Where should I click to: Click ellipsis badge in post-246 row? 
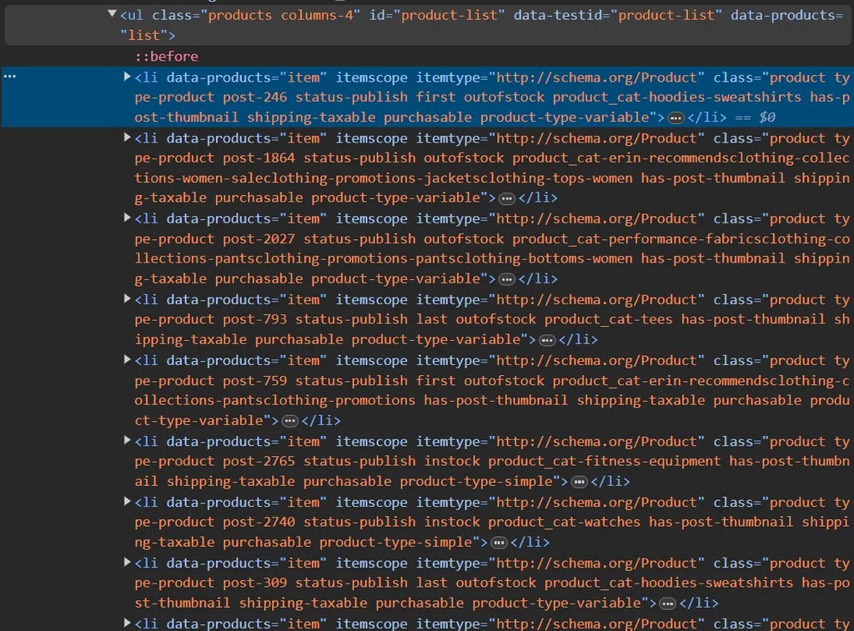pos(676,118)
